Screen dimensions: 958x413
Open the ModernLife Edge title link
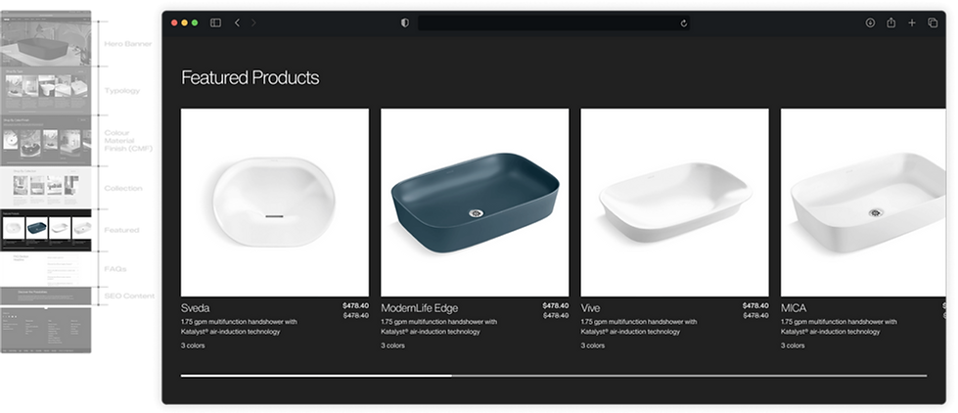pos(419,308)
